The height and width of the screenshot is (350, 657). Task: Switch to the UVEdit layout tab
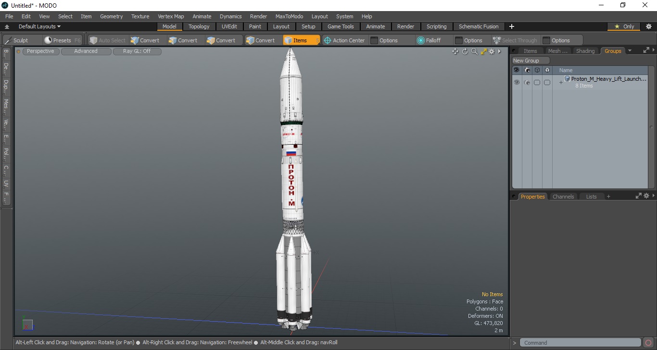click(x=229, y=26)
